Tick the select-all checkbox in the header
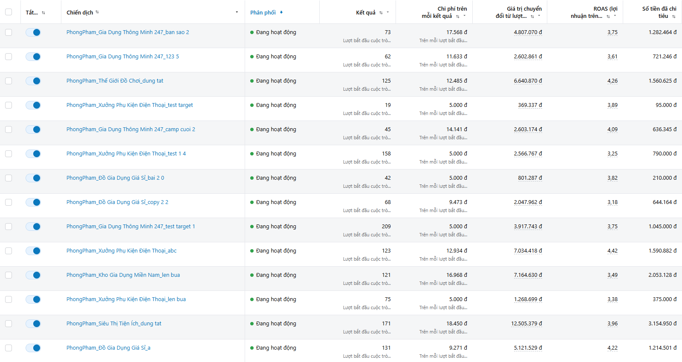Image resolution: width=682 pixels, height=362 pixels. coord(9,12)
